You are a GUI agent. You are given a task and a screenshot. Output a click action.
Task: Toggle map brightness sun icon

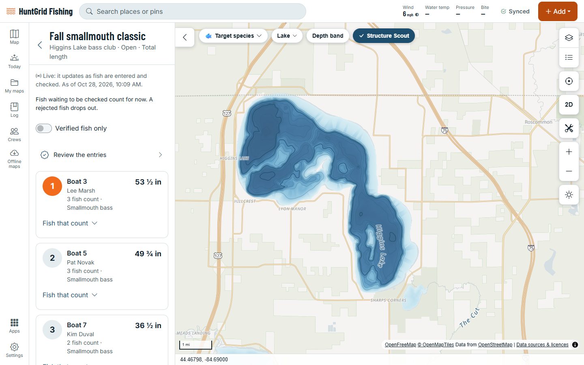pos(569,195)
